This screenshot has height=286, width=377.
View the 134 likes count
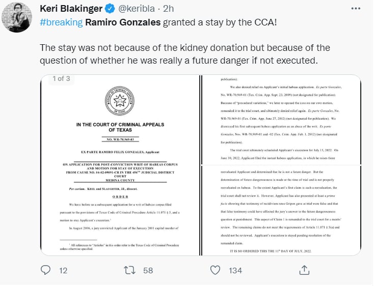[x=235, y=271]
